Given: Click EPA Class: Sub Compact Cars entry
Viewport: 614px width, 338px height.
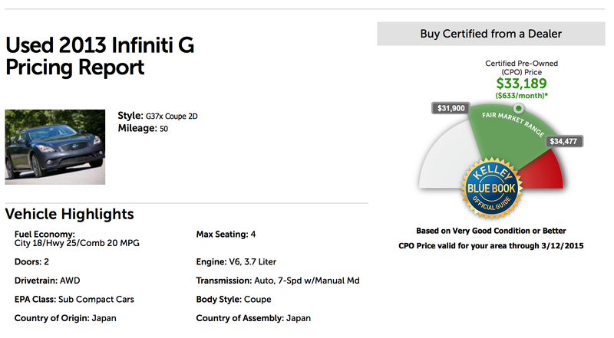Looking at the screenshot, I should click(x=74, y=299).
